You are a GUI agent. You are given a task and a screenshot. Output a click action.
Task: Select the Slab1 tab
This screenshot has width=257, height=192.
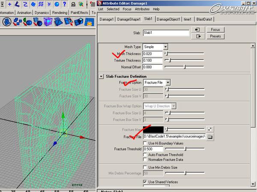pos(148,19)
